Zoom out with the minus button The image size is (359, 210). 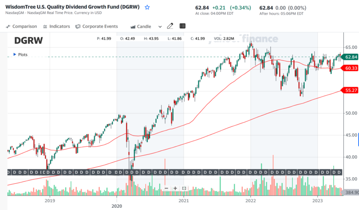[x=167, y=188]
